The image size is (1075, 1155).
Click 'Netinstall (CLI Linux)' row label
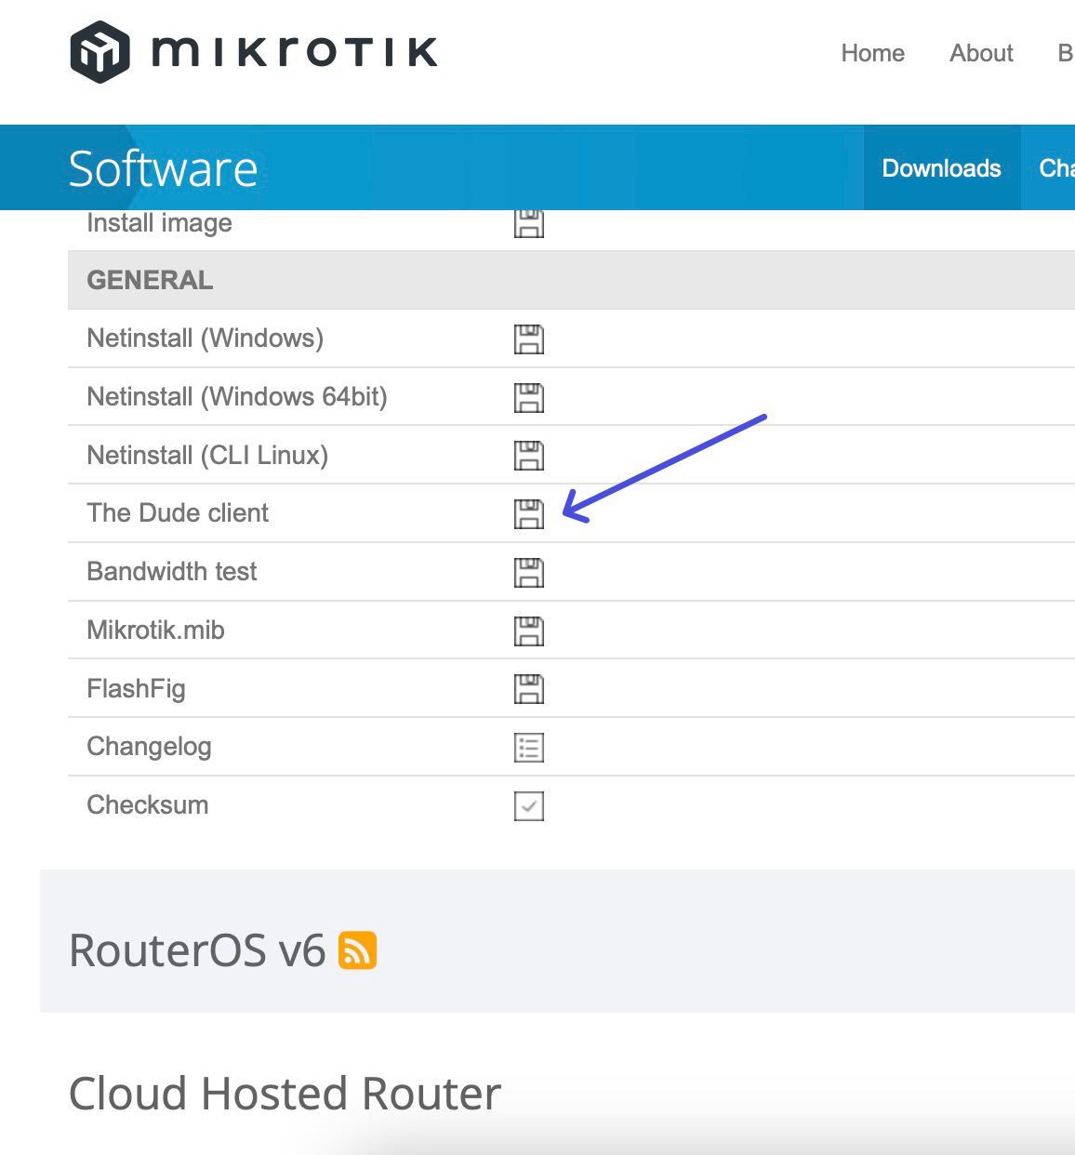pos(207,456)
